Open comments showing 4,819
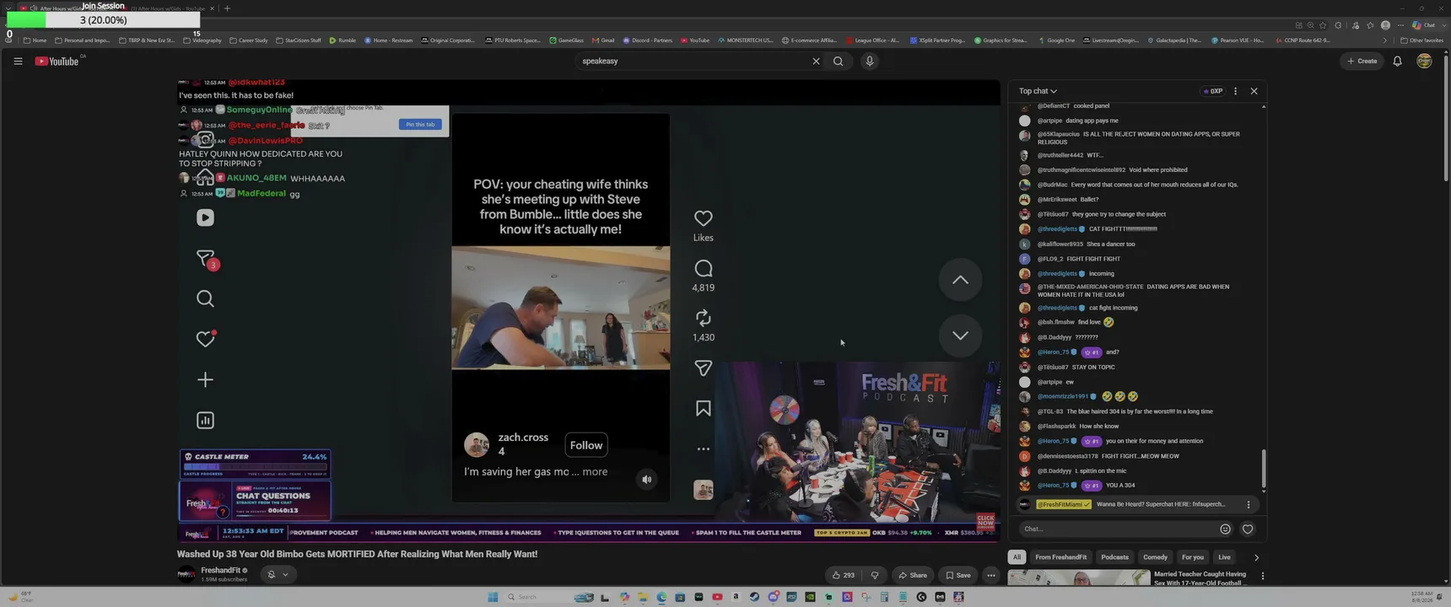The height and width of the screenshot is (607, 1451). (x=704, y=269)
